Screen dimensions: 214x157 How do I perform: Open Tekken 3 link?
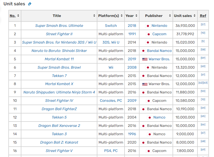click(x=59, y=134)
